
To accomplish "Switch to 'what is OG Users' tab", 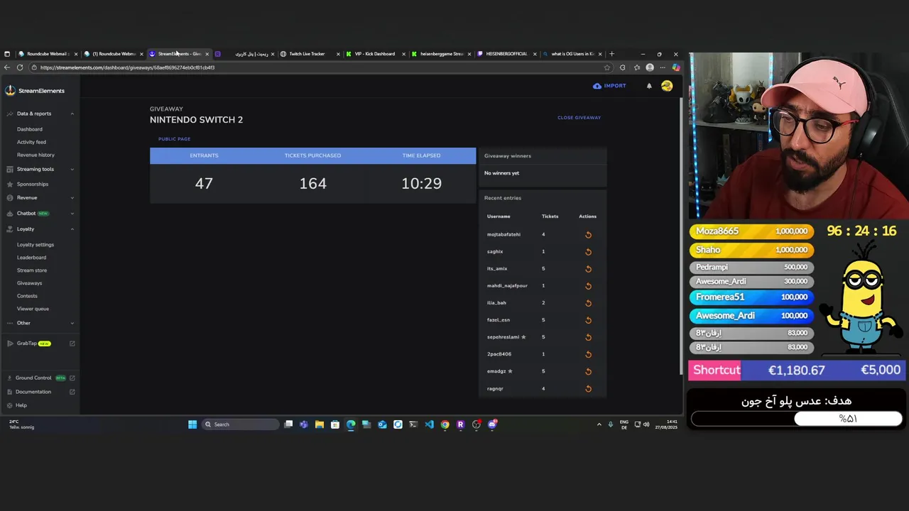I will point(572,54).
